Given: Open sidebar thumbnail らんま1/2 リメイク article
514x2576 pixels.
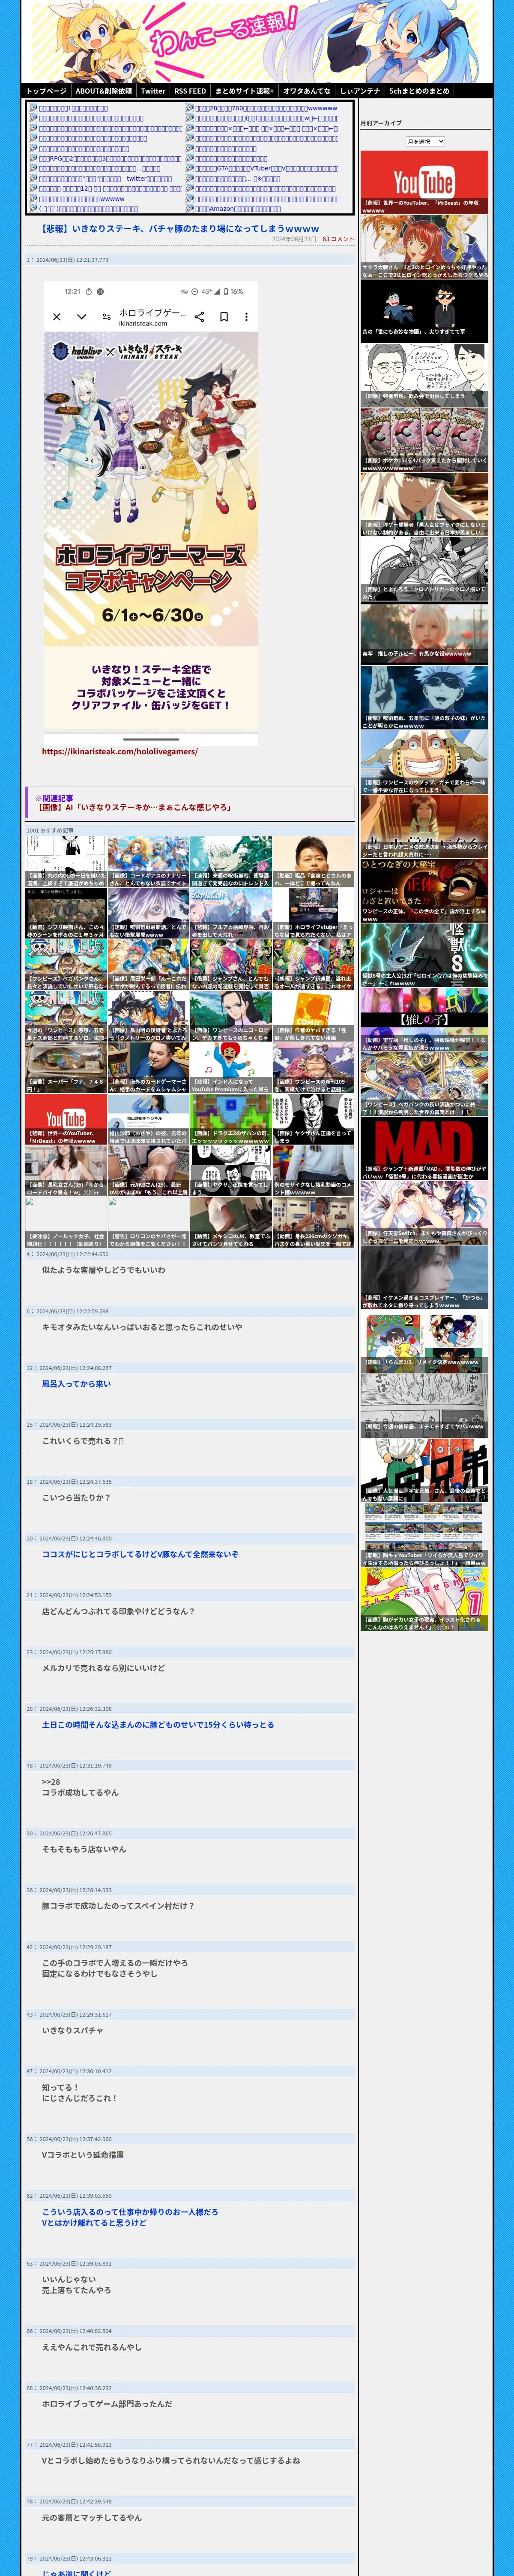Looking at the screenshot, I should [424, 1341].
